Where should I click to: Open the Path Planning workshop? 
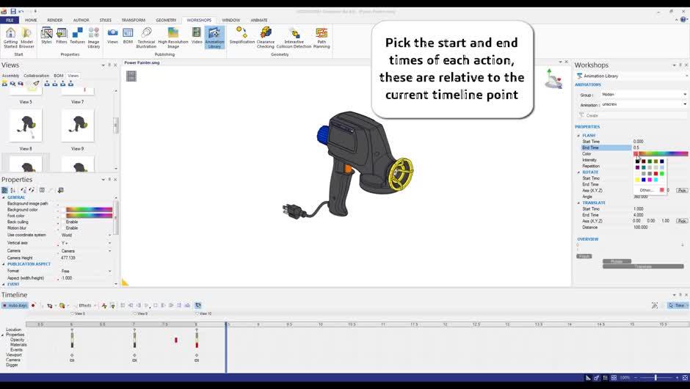click(x=322, y=37)
